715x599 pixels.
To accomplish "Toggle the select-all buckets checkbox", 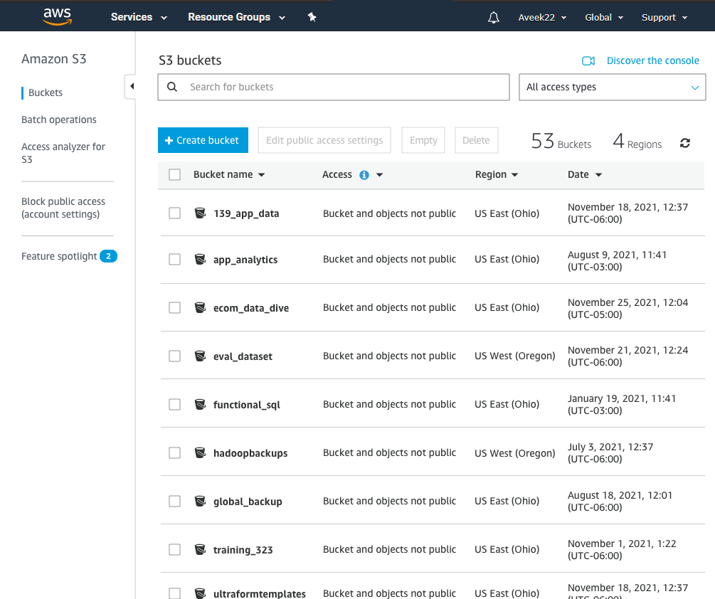I will coord(175,175).
